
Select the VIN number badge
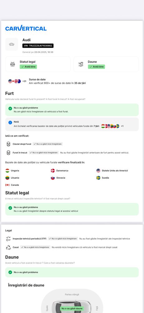[38, 46]
